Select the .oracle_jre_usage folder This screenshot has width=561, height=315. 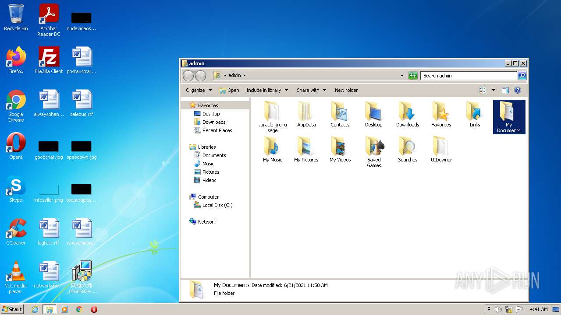pos(272,117)
